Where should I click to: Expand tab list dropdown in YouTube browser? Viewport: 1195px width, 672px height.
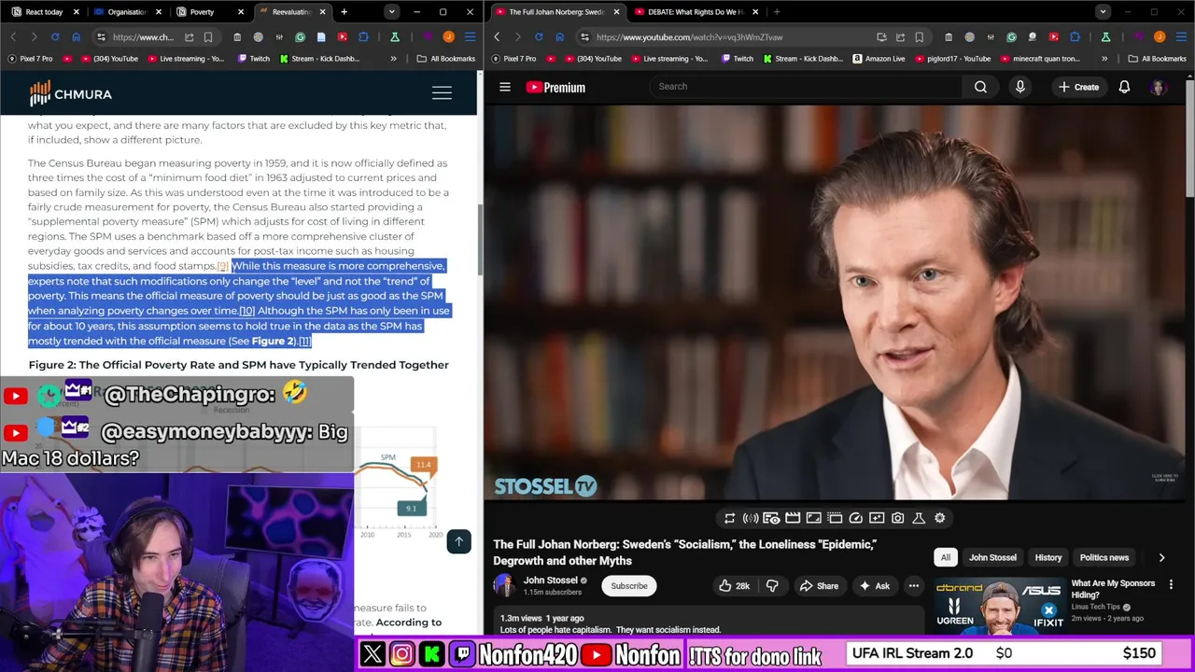1103,12
